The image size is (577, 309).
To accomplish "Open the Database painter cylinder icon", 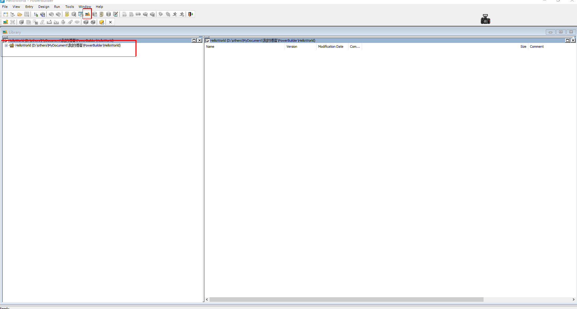I will 108,14.
